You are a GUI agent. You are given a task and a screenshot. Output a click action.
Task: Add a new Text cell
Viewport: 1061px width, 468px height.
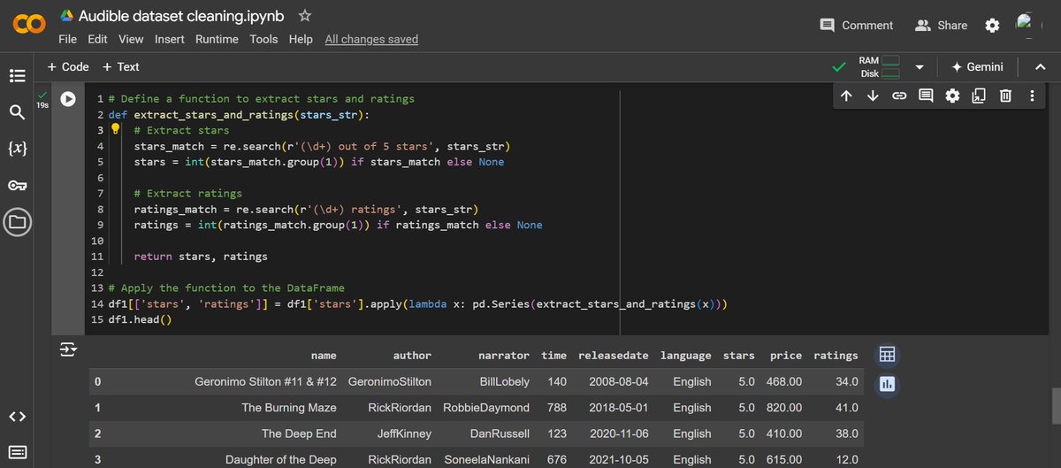pyautogui.click(x=121, y=66)
